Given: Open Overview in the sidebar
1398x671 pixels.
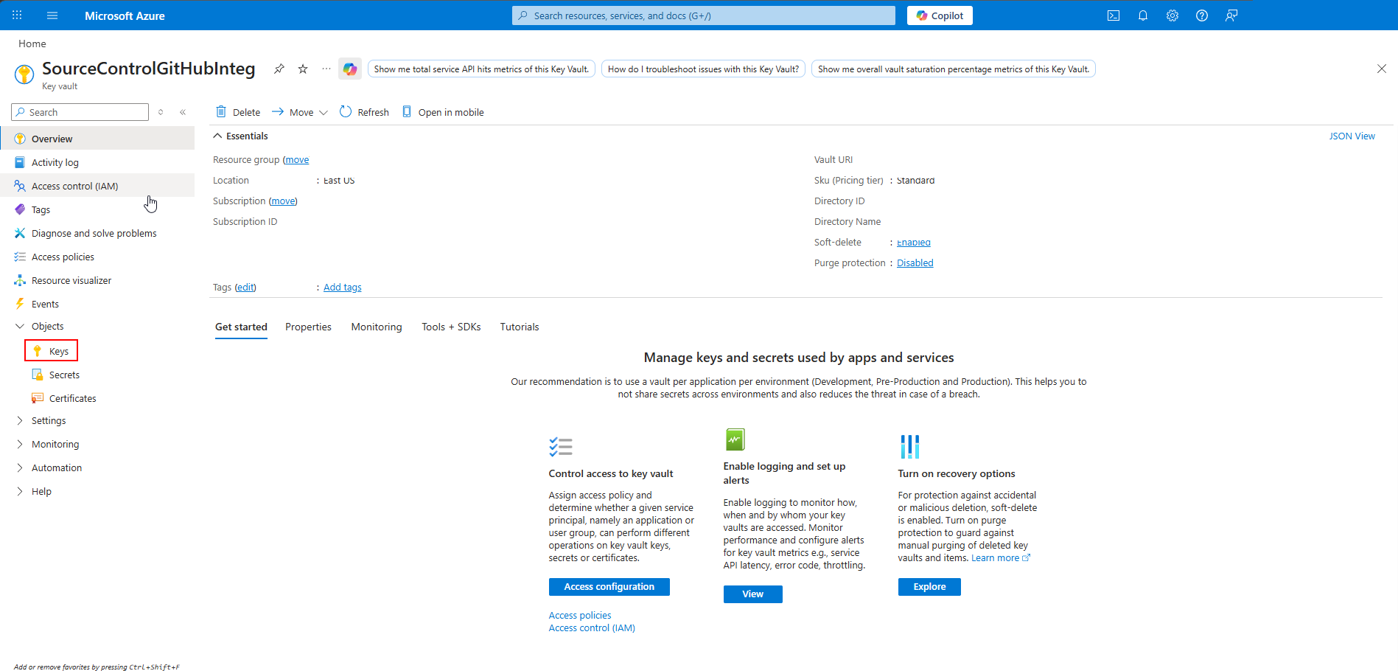Looking at the screenshot, I should (x=97, y=139).
